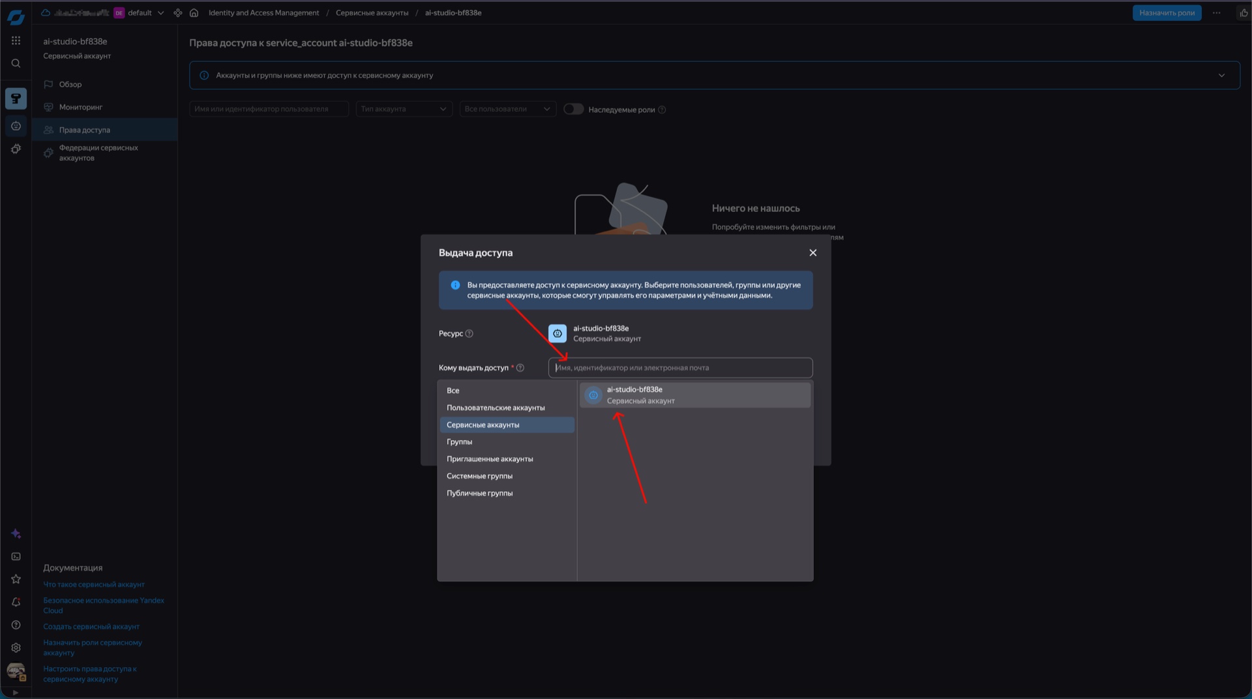Close the Выдача доступа dialog
This screenshot has height=699, width=1252.
tap(812, 253)
